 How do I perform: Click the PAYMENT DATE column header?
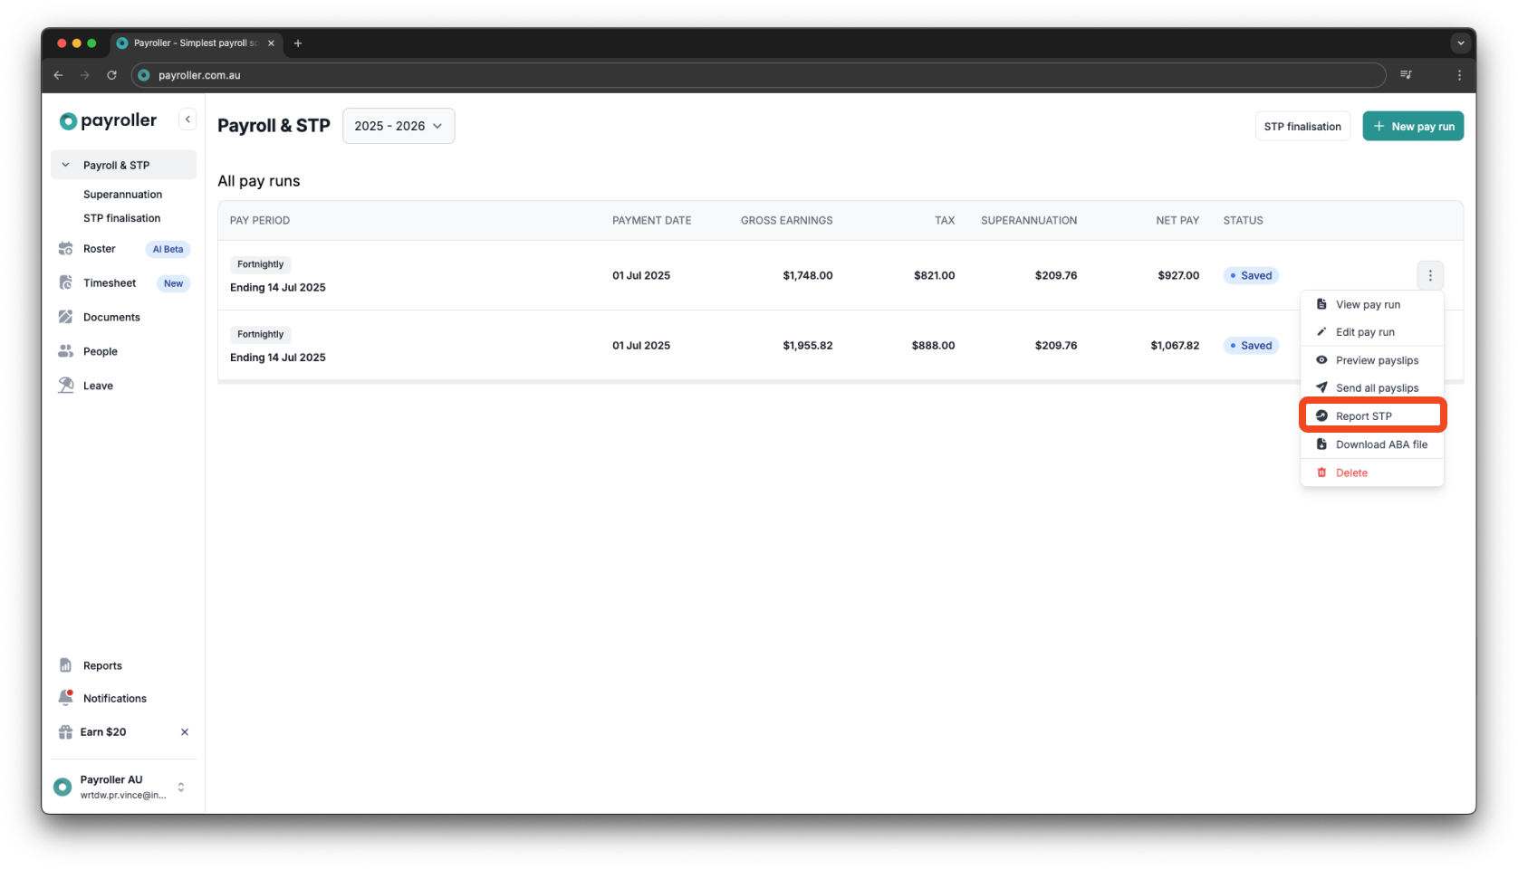[652, 220]
